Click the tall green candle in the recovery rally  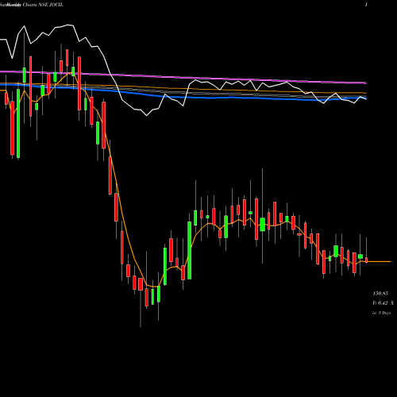tap(190, 250)
